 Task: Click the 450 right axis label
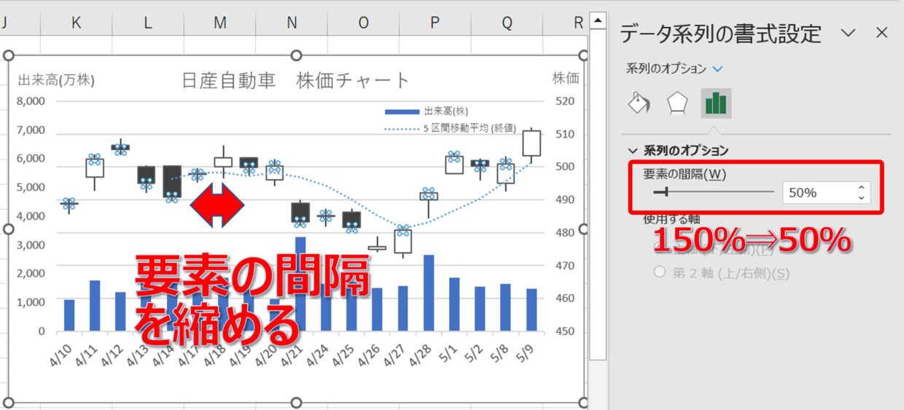pos(564,331)
